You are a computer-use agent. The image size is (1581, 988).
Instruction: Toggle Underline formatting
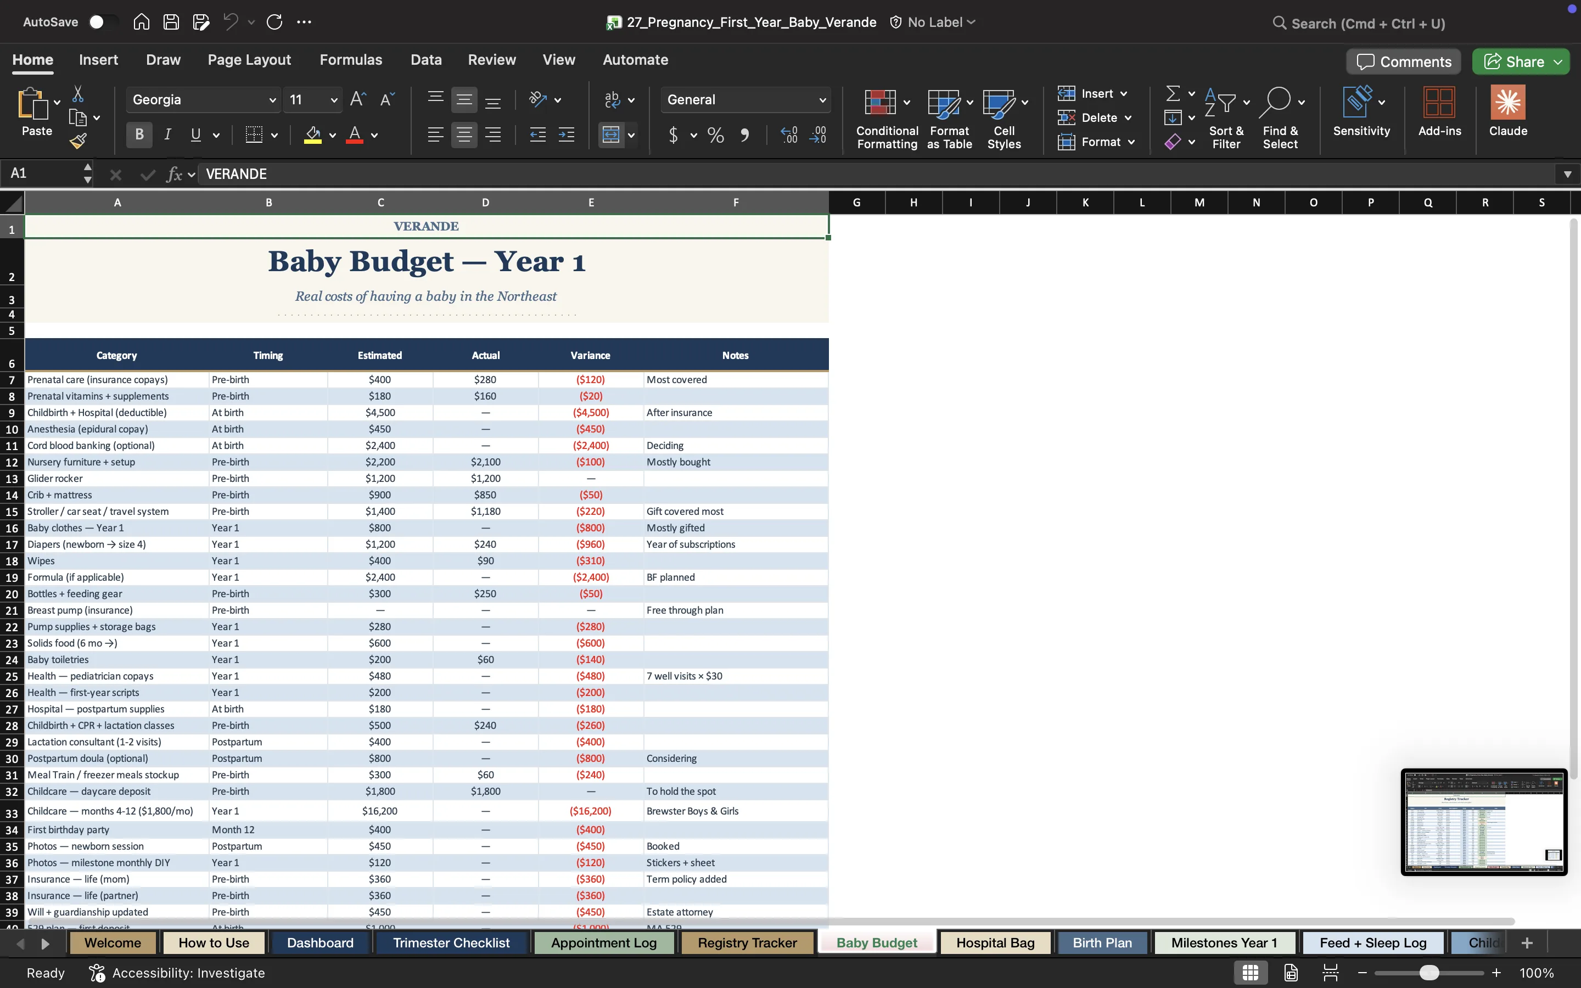pyautogui.click(x=195, y=135)
